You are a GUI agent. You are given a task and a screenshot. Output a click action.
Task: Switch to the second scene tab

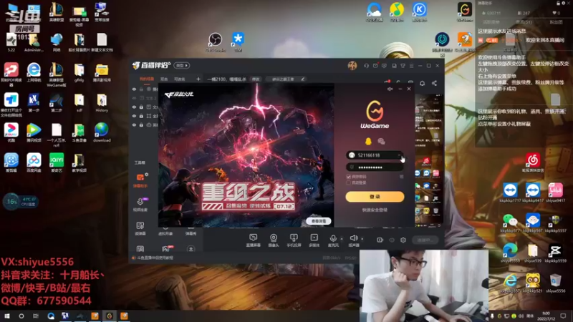pos(164,79)
